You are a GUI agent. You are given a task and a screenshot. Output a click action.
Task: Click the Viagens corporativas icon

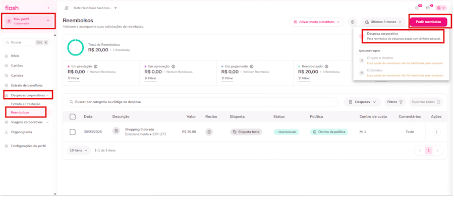pos(6,122)
